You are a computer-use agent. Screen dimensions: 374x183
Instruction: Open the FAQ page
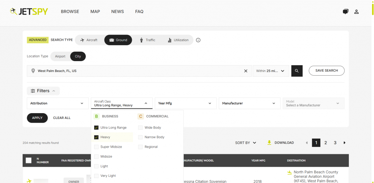[139, 11]
